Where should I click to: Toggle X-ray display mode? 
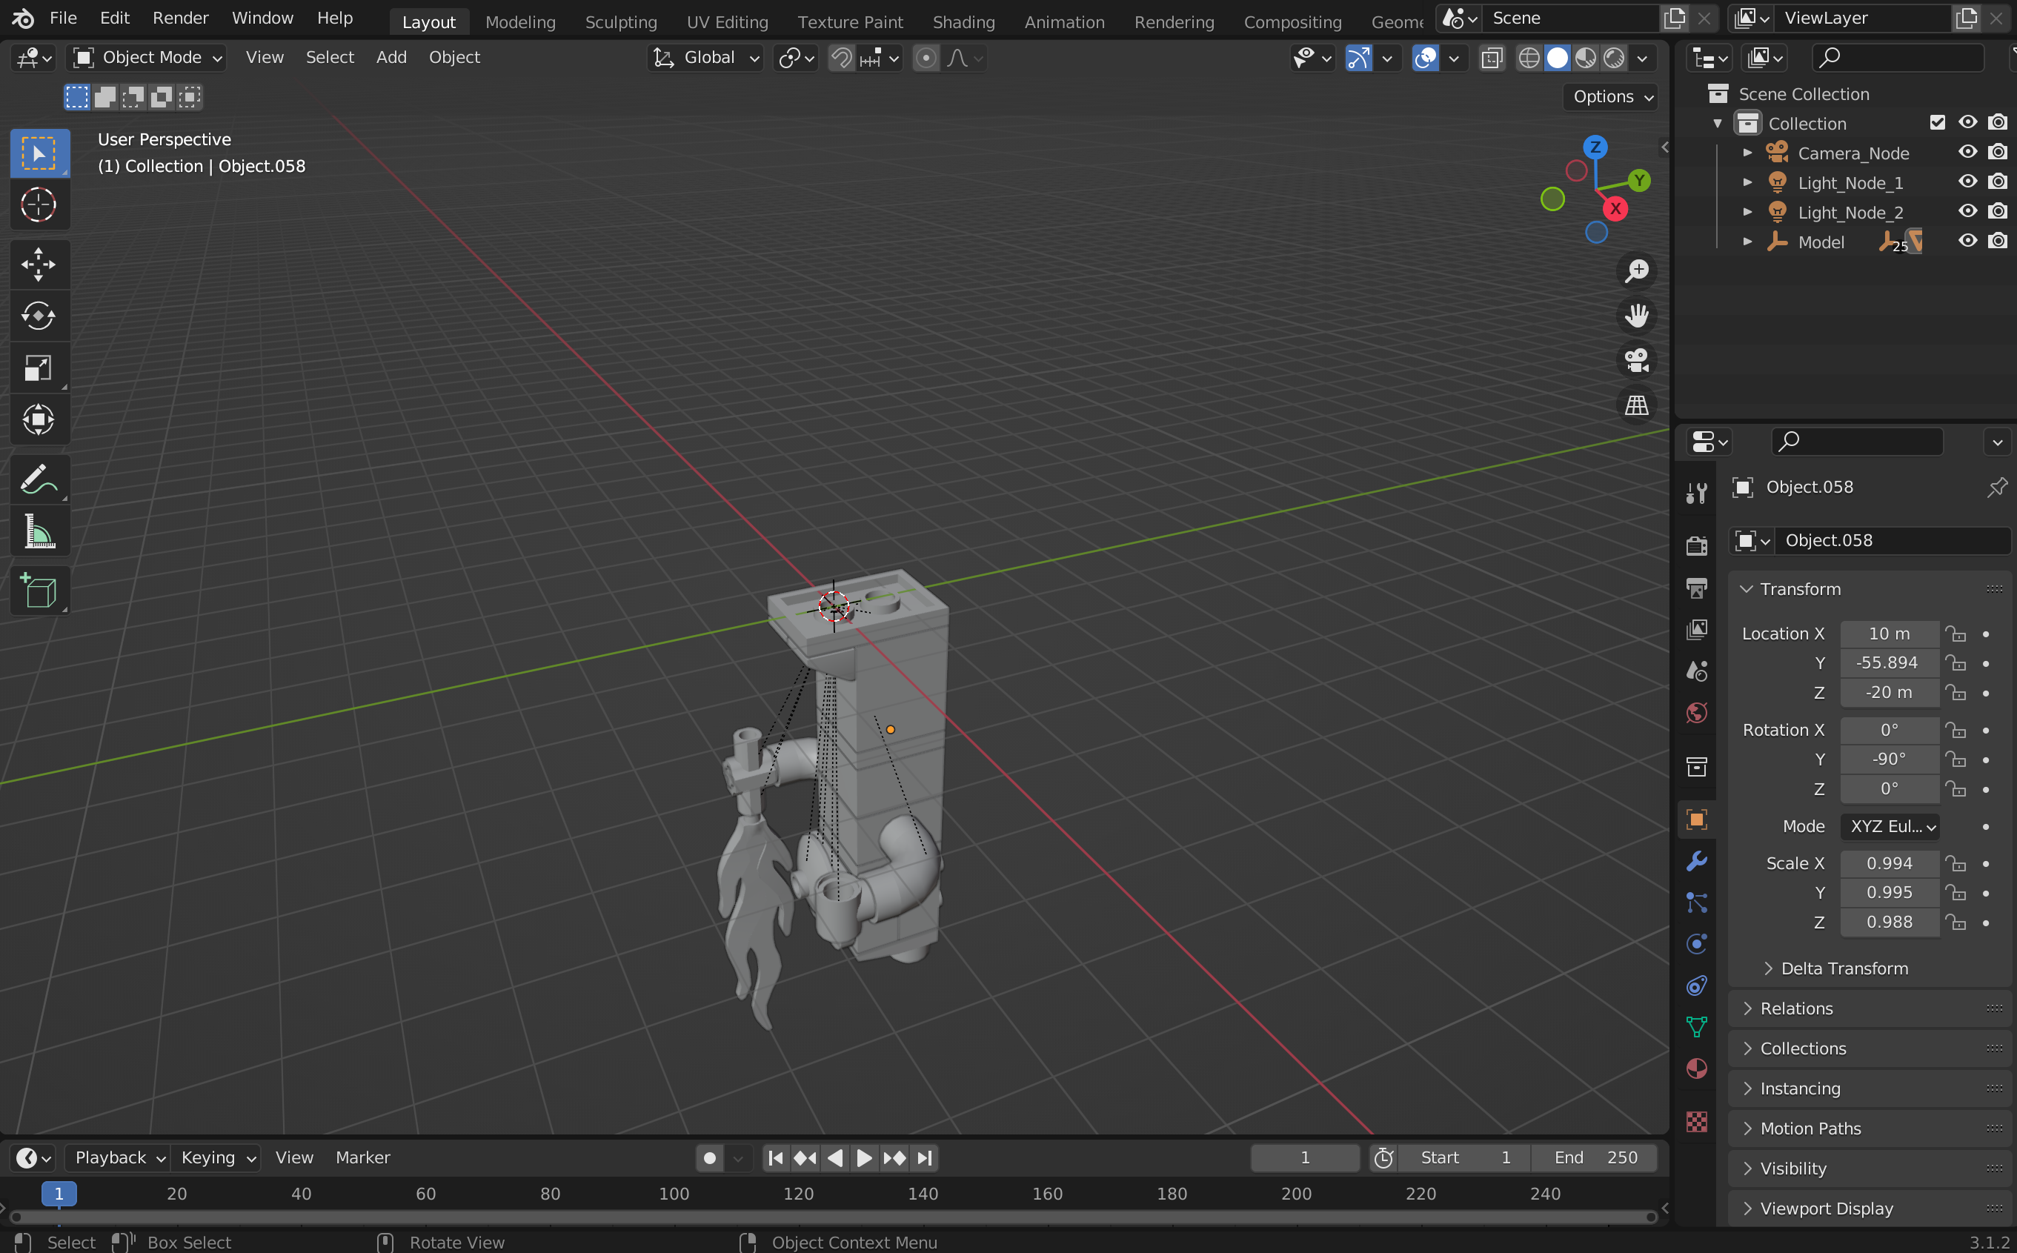pyautogui.click(x=1492, y=58)
